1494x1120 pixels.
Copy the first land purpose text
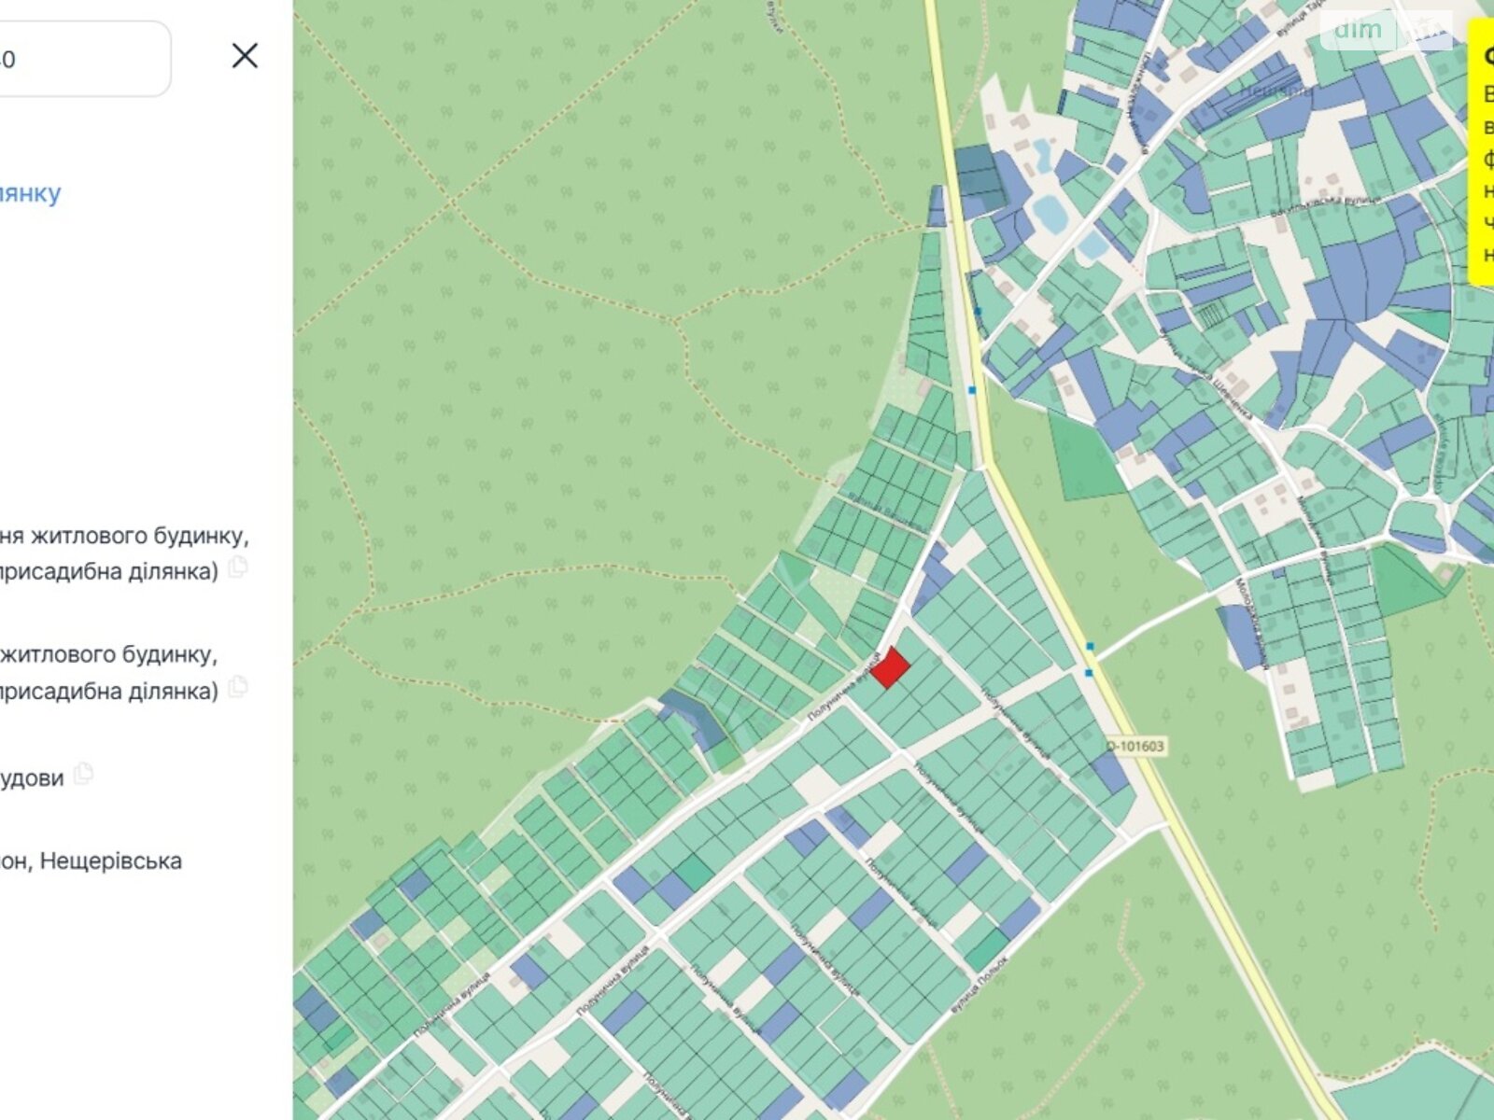[x=238, y=567]
